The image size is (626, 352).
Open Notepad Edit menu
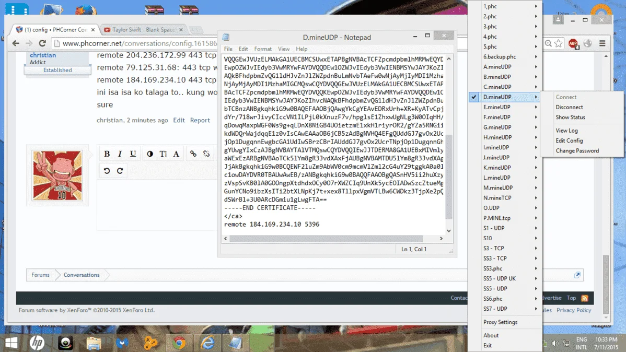point(243,49)
